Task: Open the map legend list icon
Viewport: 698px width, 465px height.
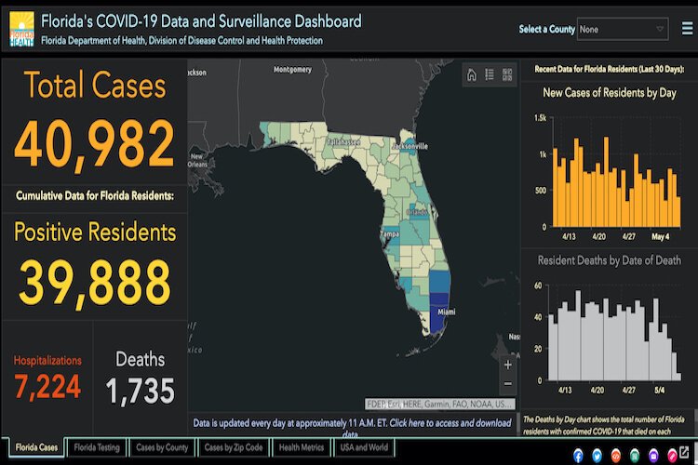Action: point(490,75)
